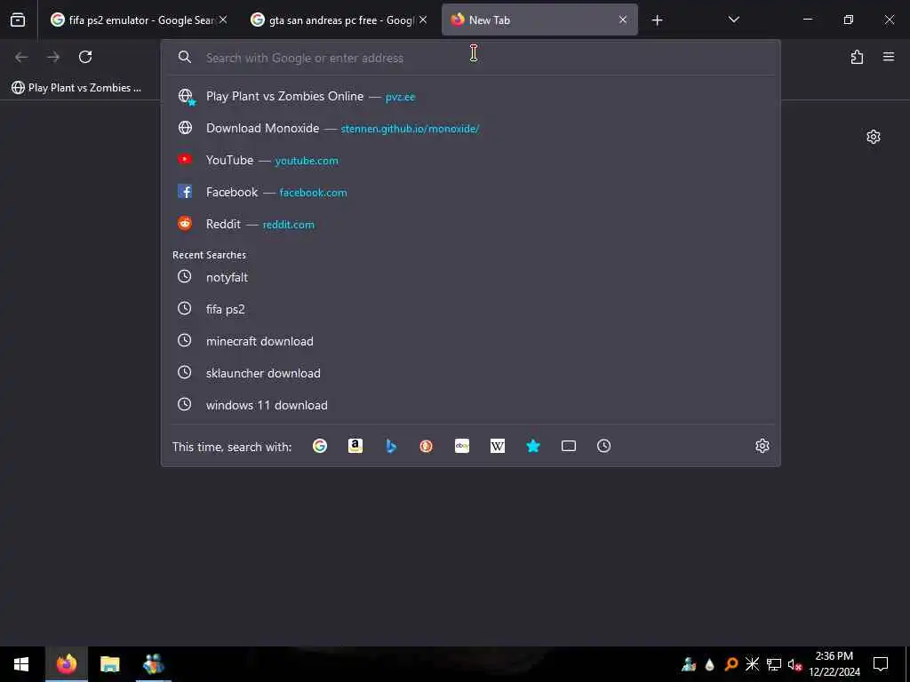Select the New Tab tab

coord(539,20)
